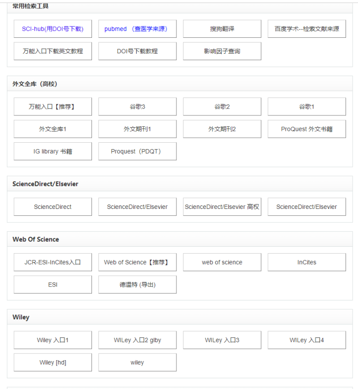Select the 谷歌2 button
The height and width of the screenshot is (389, 358).
222,106
